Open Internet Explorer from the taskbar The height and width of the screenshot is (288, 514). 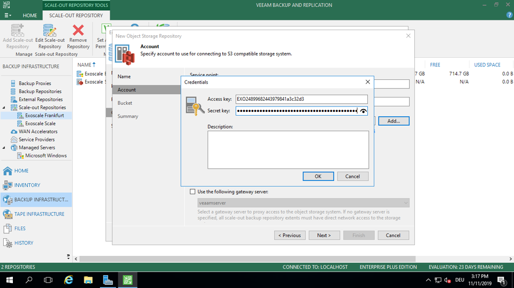69,280
